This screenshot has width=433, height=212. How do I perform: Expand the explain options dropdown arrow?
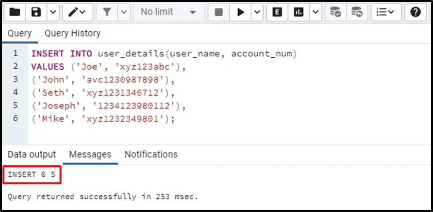pyautogui.click(x=315, y=12)
